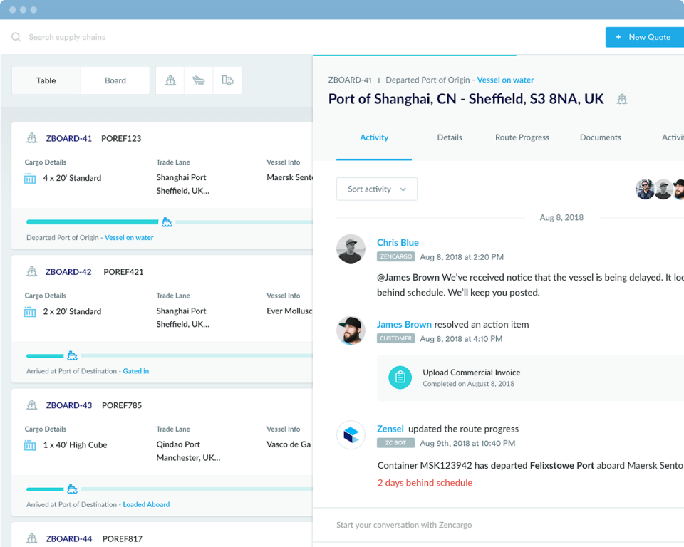Click Aug 8, 2018 date separator

pos(561,217)
